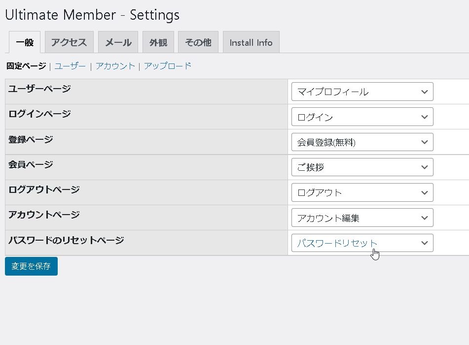Go to the 外観 tab
The image size is (469, 345).
point(158,42)
